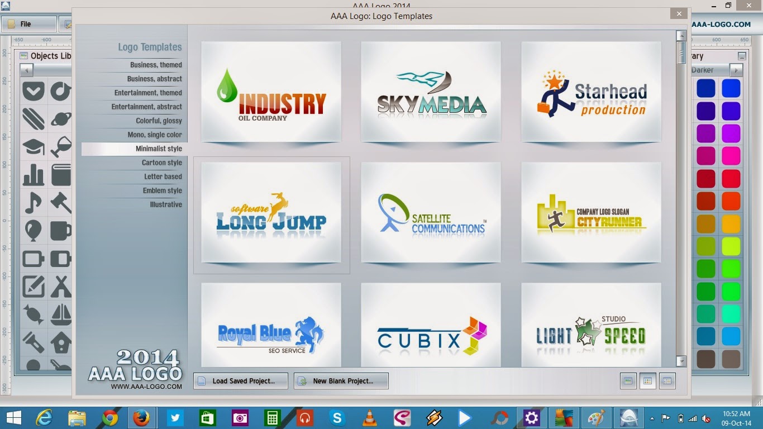This screenshot has width=763, height=429.
Task: Pick the balloon shape
Action: click(x=34, y=230)
